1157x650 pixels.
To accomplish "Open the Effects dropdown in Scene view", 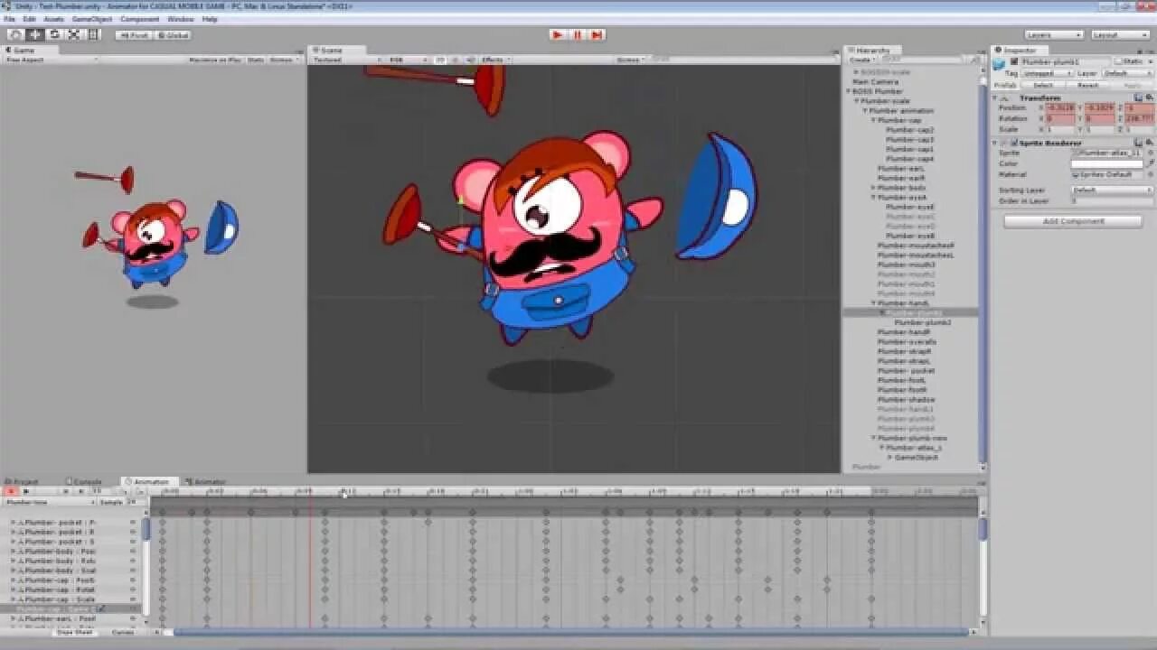I will [x=494, y=60].
